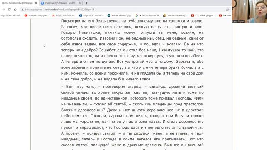This screenshot has width=267, height=150.
Task: Open the Жизнь, полная рад... bookmark
Action: coord(120,15)
